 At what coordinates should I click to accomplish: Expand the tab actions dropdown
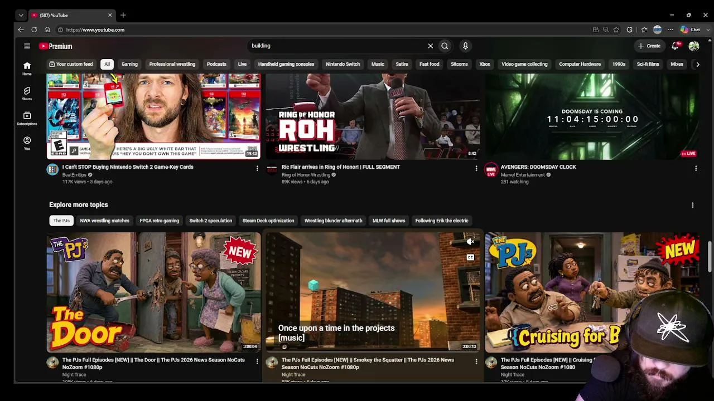[21, 15]
